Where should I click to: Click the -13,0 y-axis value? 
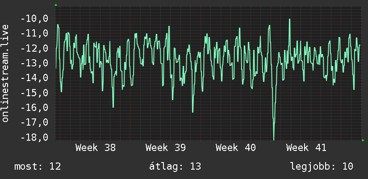coord(34,63)
